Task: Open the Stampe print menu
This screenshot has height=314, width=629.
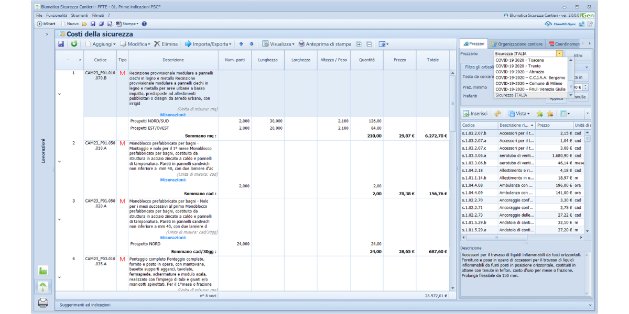Action: (x=127, y=24)
